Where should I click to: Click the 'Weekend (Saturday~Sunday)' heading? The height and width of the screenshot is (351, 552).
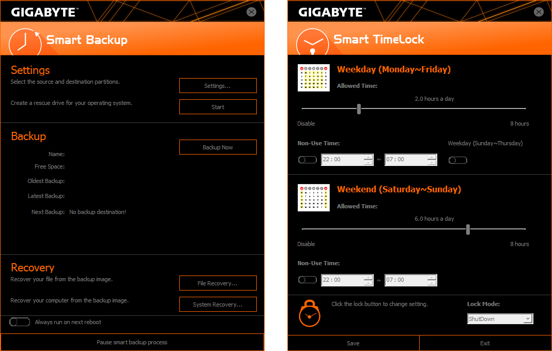tap(399, 189)
